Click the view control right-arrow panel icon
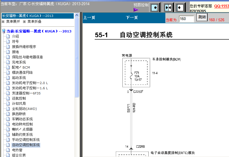This screenshot has width=229, height=157. [x=155, y=7]
